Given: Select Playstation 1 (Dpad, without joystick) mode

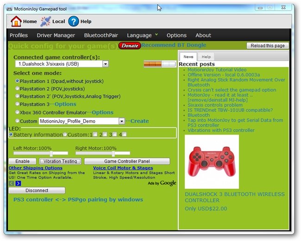Looking at the screenshot, I should click(x=17, y=81).
